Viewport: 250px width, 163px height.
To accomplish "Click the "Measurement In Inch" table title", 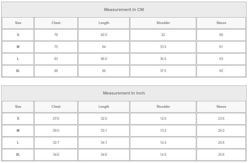I will coord(124,93).
